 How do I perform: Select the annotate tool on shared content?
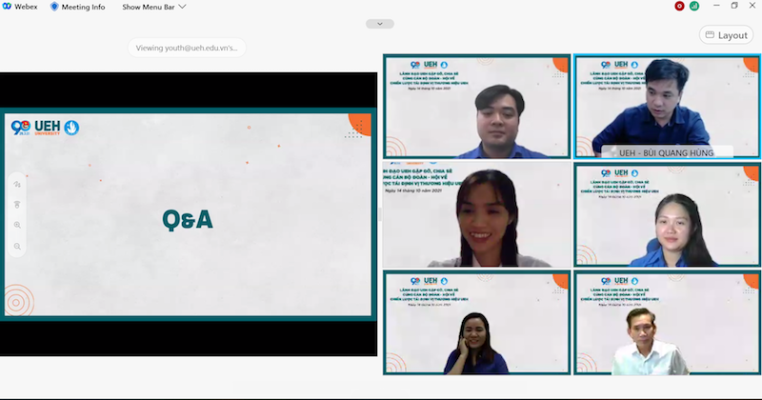click(x=17, y=184)
